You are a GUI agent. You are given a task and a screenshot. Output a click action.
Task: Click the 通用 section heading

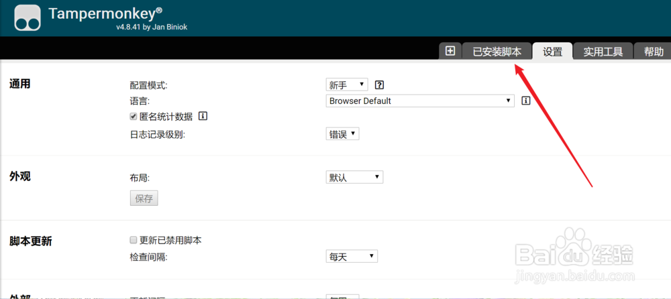click(19, 84)
